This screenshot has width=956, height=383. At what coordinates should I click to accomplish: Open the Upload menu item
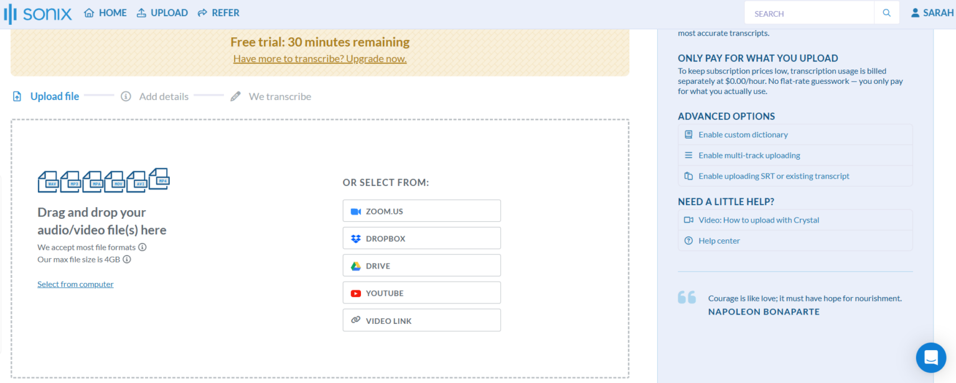point(162,13)
